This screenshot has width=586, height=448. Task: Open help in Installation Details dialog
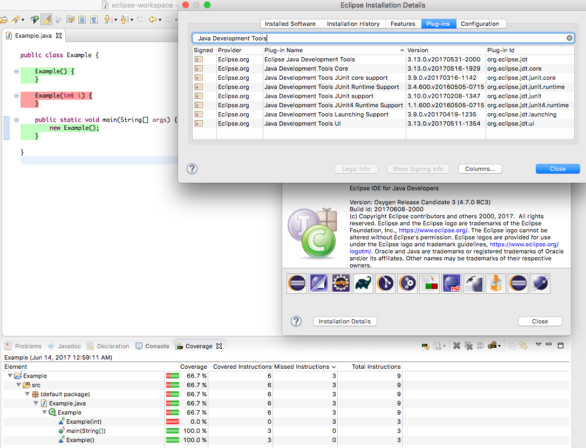pos(192,169)
